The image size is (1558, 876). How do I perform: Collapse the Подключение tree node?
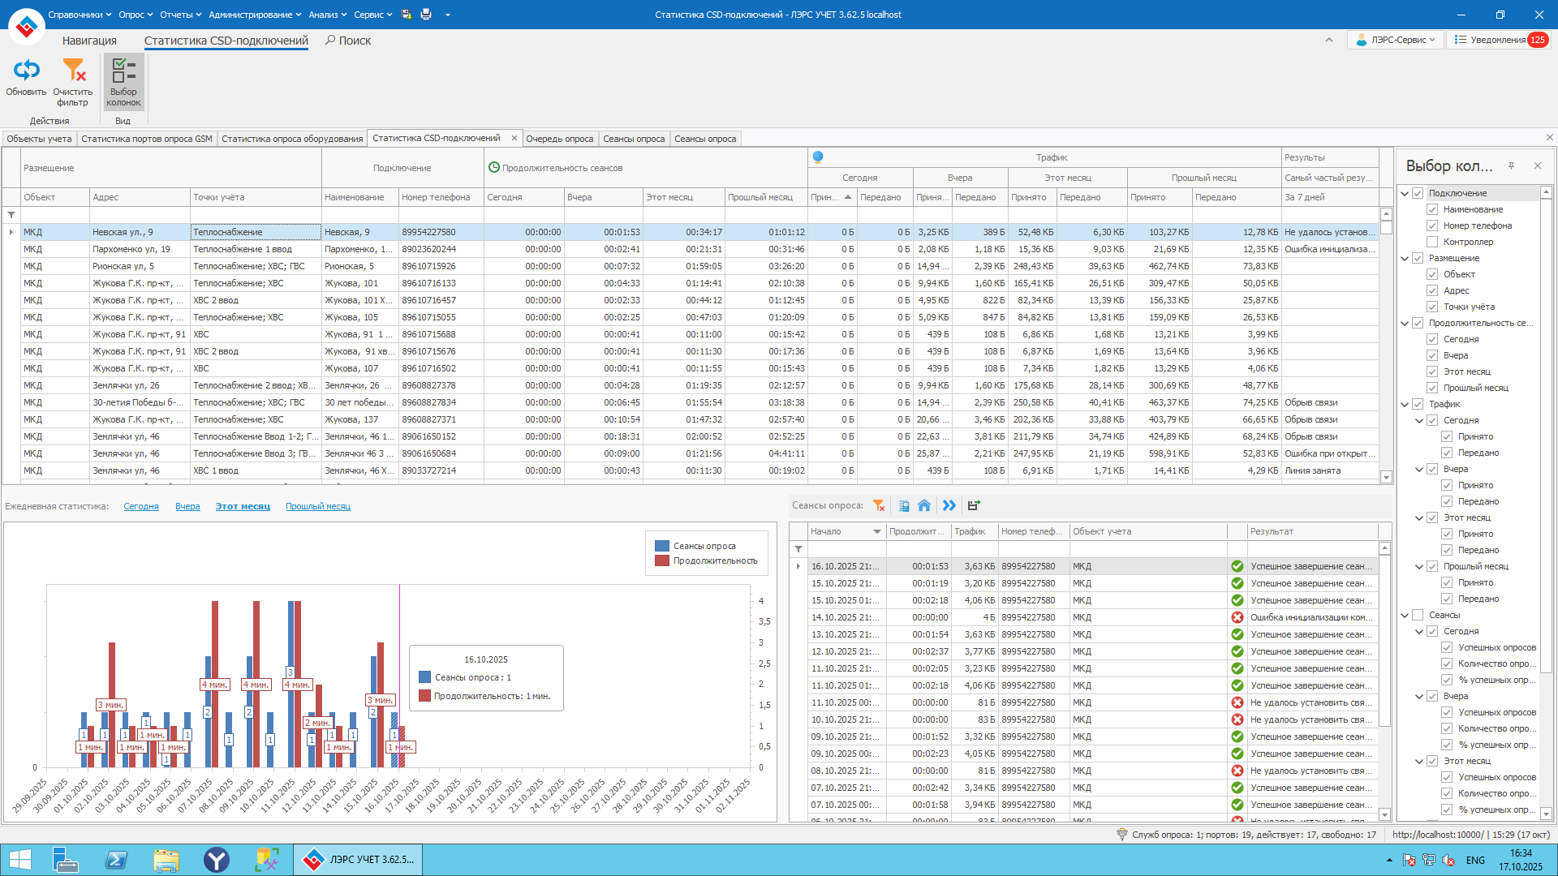pos(1405,193)
